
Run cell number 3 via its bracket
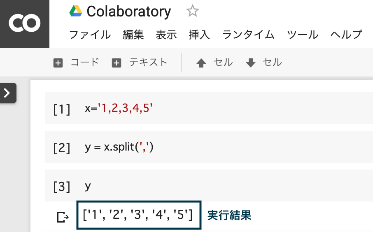point(62,186)
